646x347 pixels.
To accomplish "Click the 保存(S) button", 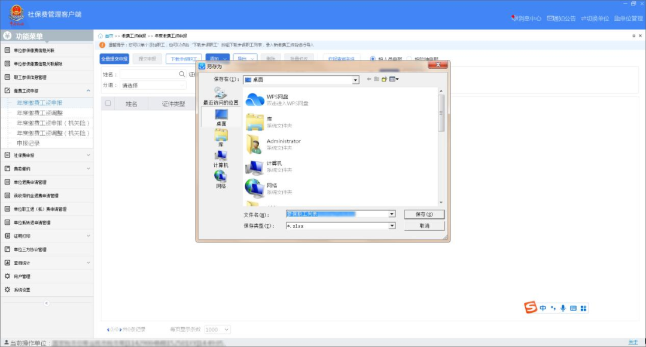I will [424, 214].
